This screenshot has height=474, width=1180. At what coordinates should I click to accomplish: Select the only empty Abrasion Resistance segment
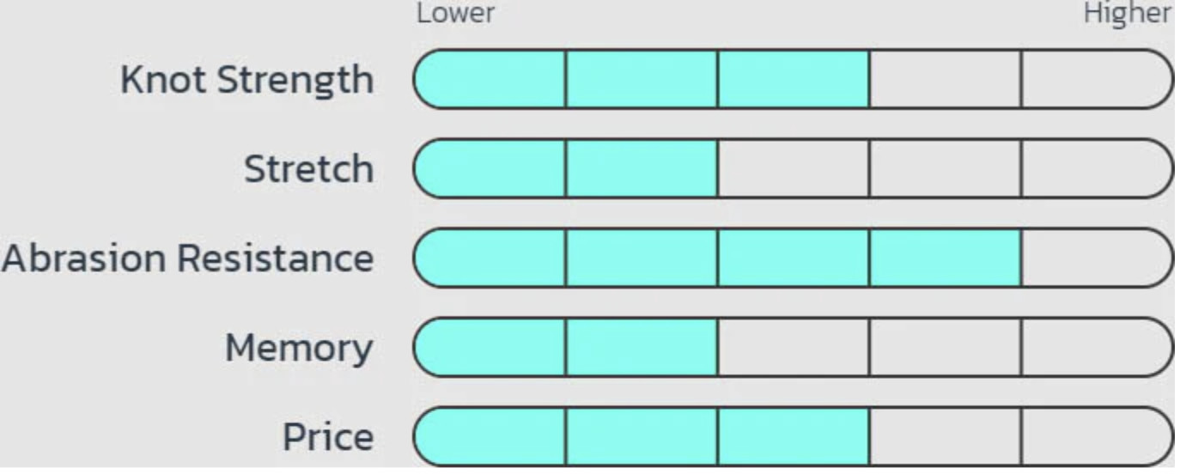1095,258
